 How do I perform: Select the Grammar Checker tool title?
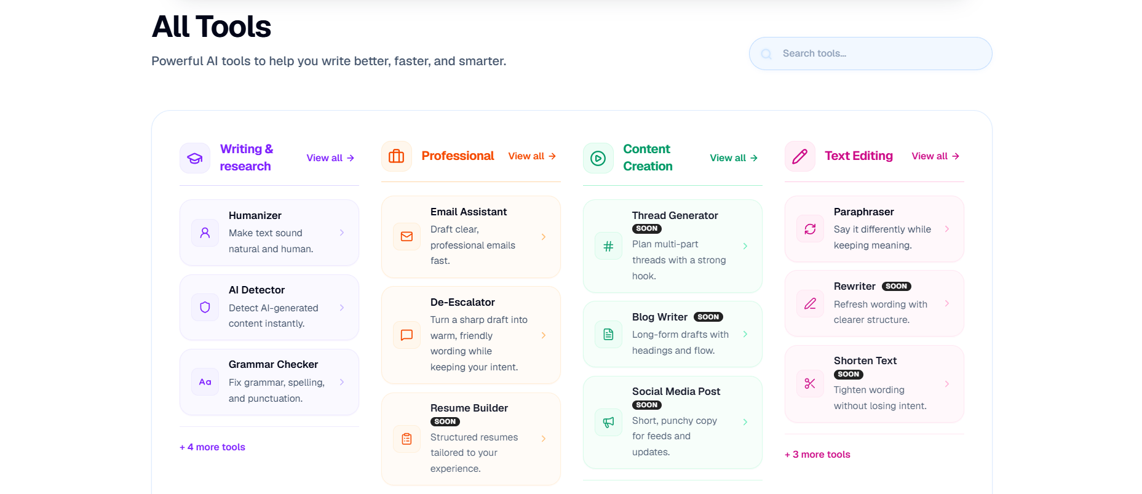point(273,364)
